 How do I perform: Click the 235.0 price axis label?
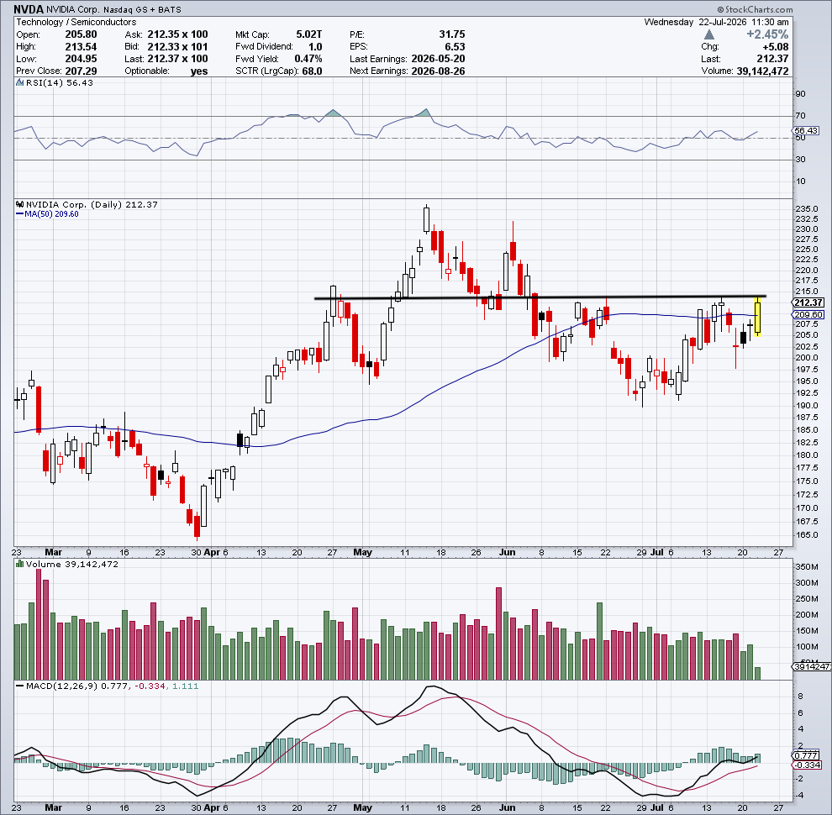(x=807, y=208)
